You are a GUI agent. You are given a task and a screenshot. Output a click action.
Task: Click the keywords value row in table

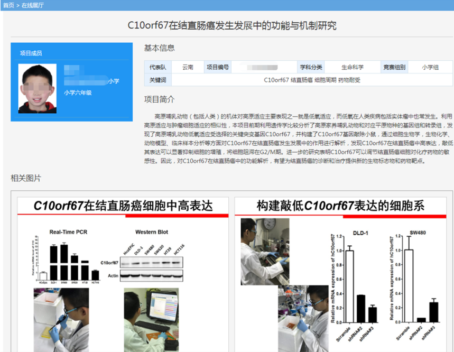point(311,80)
